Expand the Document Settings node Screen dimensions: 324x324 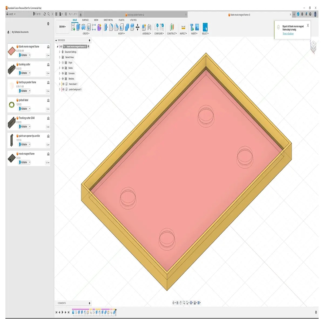pyautogui.click(x=60, y=52)
